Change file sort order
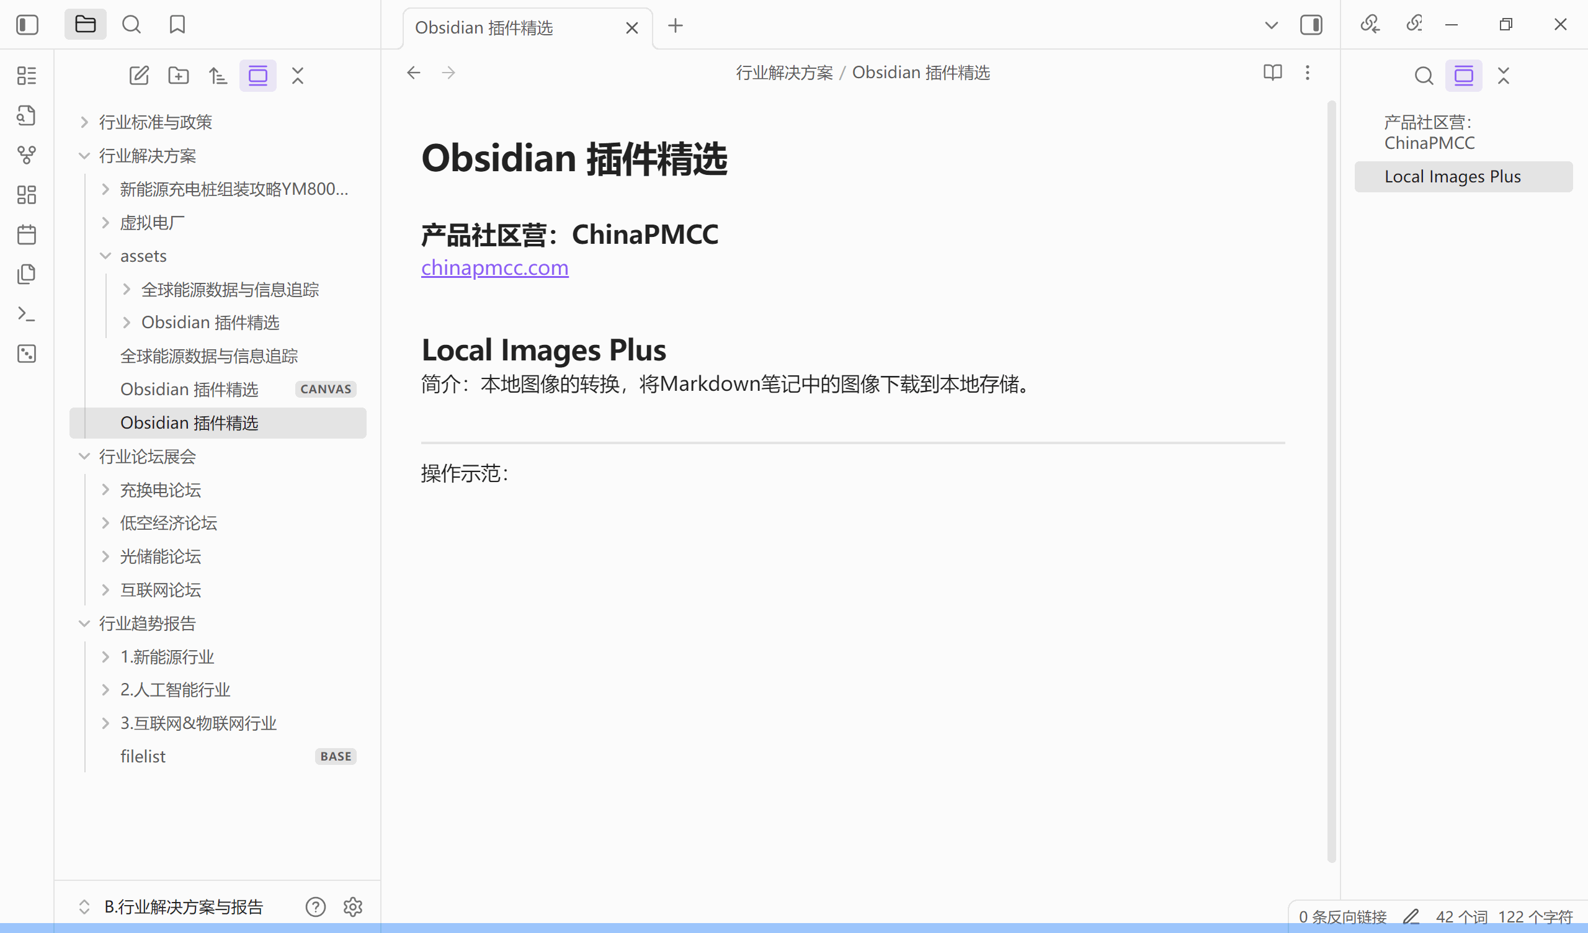The image size is (1588, 933). point(218,76)
